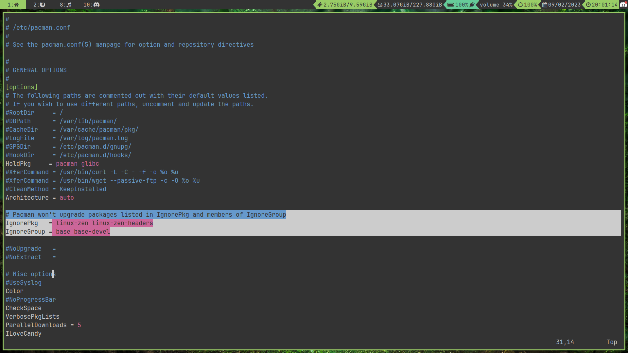Click the linux-zen-headers IgnorePkg value

click(122, 223)
